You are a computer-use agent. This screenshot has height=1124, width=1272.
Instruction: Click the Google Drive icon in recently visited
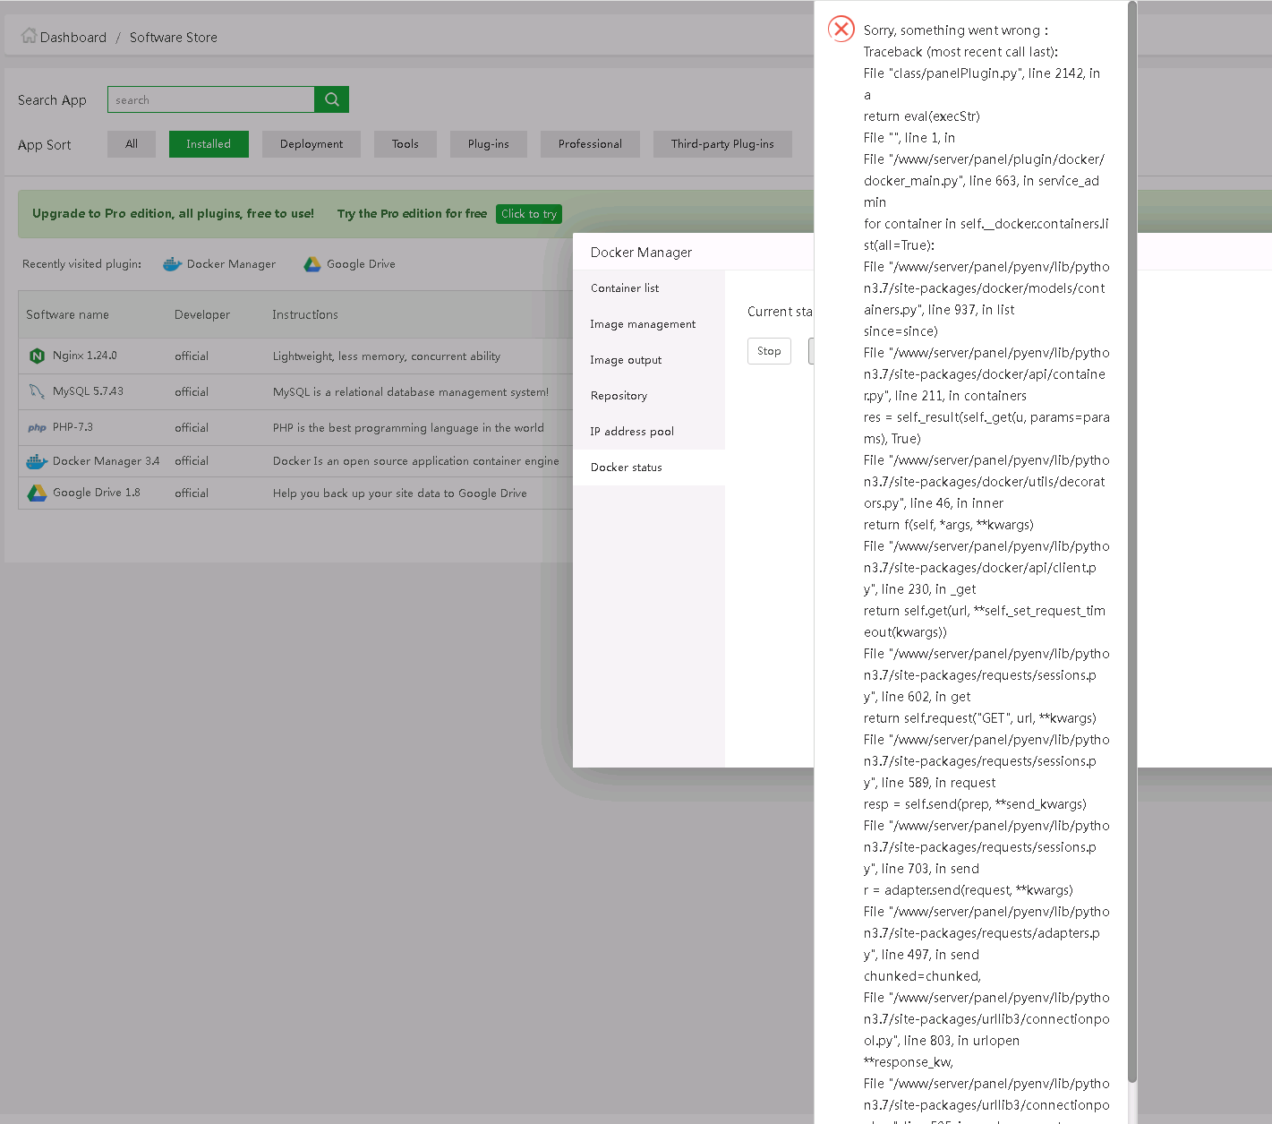pos(312,264)
